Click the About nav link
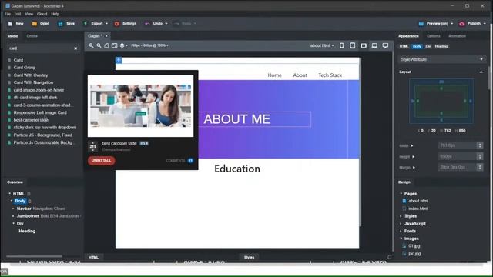The image size is (493, 277). pos(300,75)
